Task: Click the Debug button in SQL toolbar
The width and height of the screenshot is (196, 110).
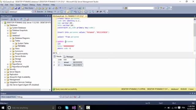Action: point(48,12)
